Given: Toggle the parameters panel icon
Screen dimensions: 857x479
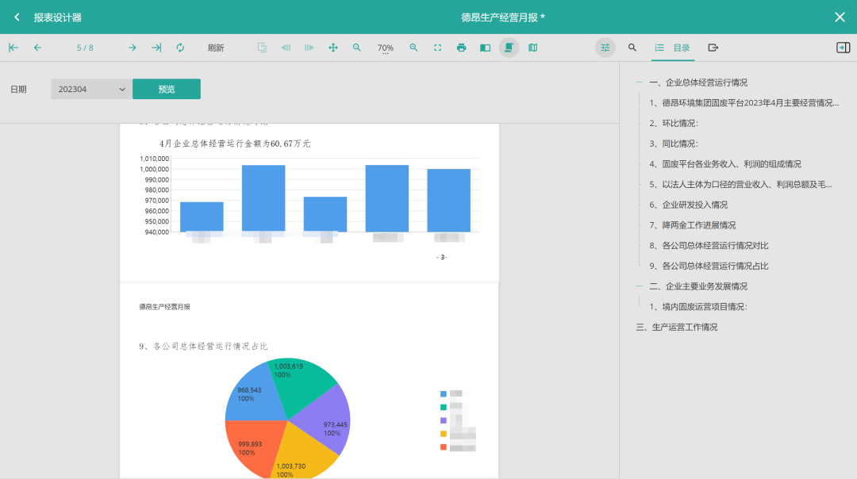Looking at the screenshot, I should [605, 48].
